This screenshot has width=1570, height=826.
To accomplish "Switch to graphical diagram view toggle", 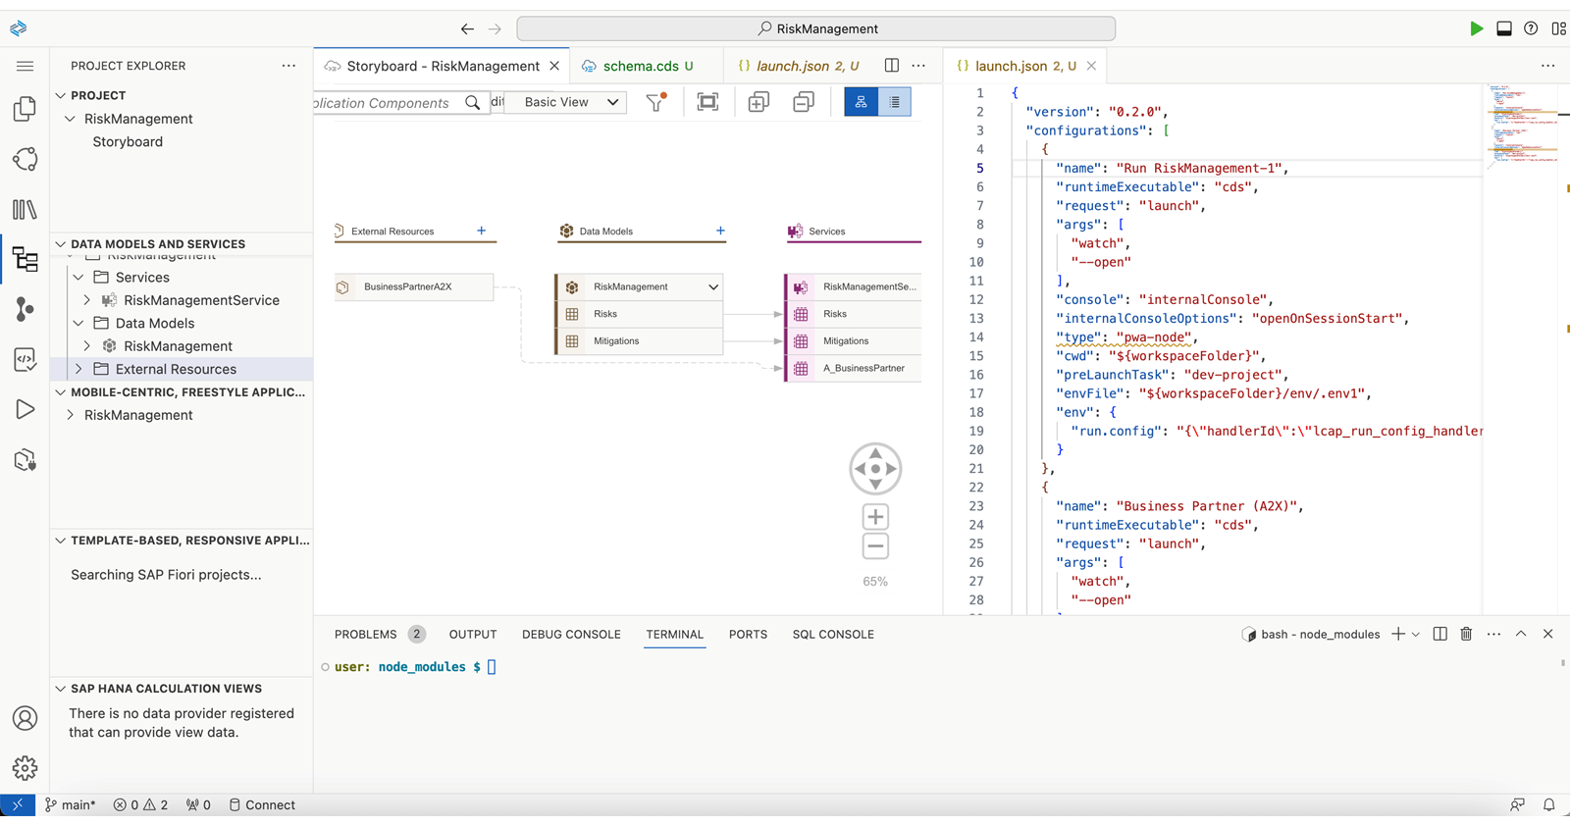I will [862, 102].
